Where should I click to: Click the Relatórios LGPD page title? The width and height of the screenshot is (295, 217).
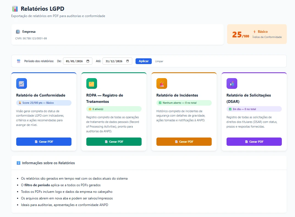coord(43,9)
